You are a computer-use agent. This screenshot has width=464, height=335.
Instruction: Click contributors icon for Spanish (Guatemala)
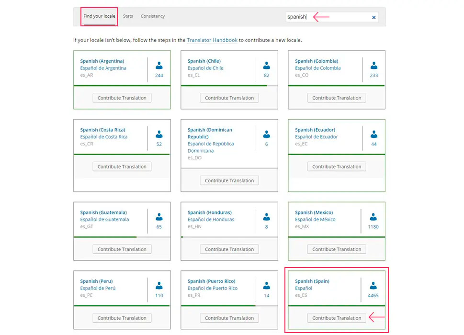pyautogui.click(x=159, y=217)
